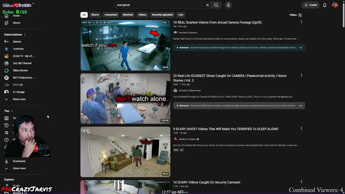Open title 10 REAL Scariest Videos From Actual Camera Footage
This screenshot has width=345, height=194.
coord(217,22)
